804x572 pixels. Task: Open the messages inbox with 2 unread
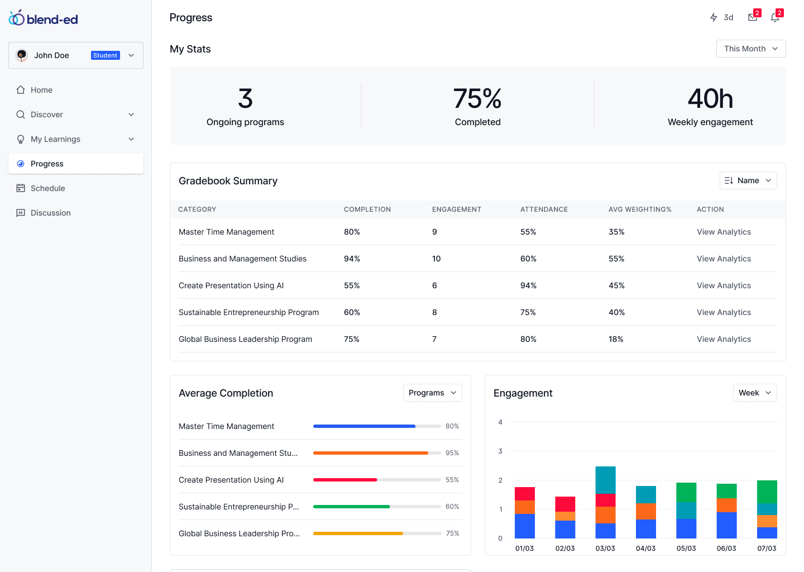pos(752,17)
